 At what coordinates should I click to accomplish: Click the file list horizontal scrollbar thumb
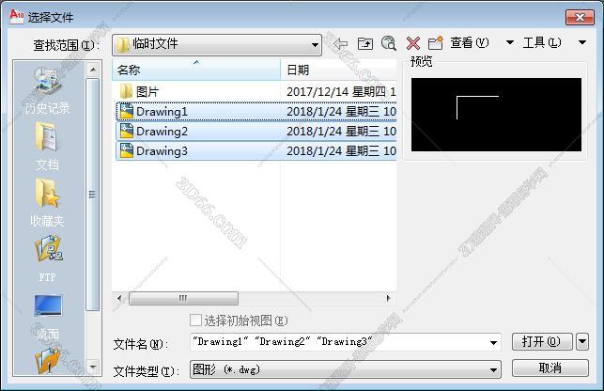[183, 298]
